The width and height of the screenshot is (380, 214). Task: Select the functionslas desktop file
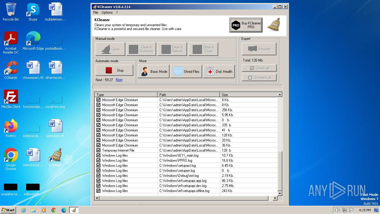(x=33, y=101)
